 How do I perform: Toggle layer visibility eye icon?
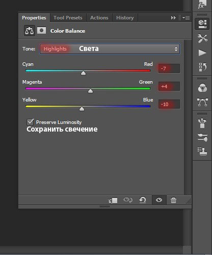pos(159,200)
